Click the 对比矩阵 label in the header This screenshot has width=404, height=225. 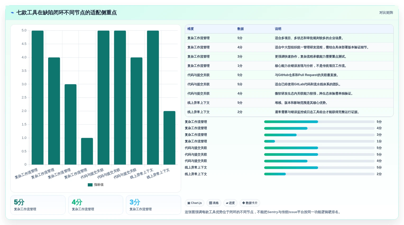pos(386,13)
